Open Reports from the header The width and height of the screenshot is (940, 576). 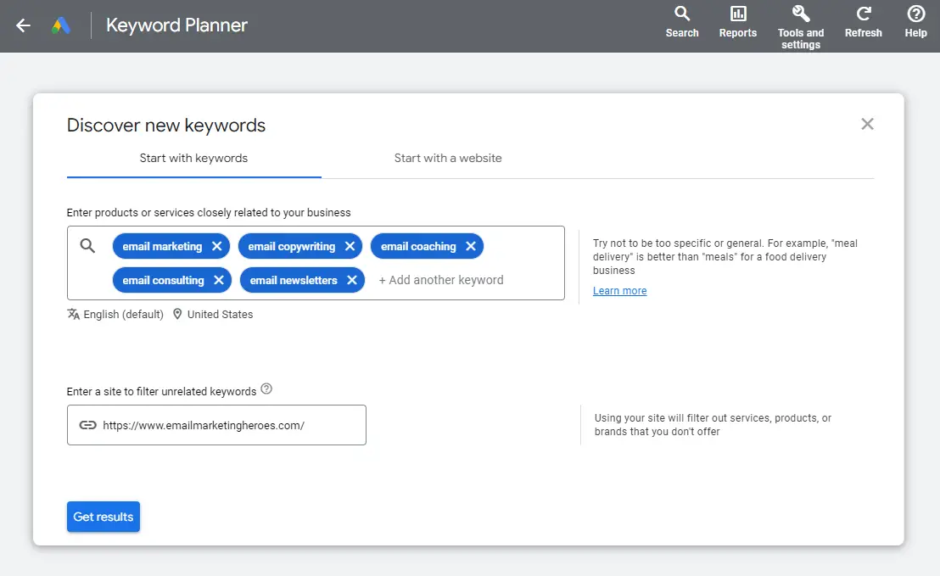tap(737, 22)
